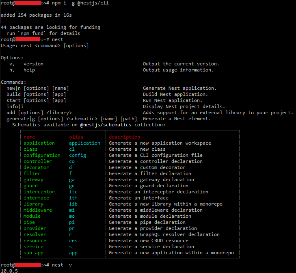Screen dimensions: 296x273
Task: Click the 'itc' alias
Action: pos(73,192)
